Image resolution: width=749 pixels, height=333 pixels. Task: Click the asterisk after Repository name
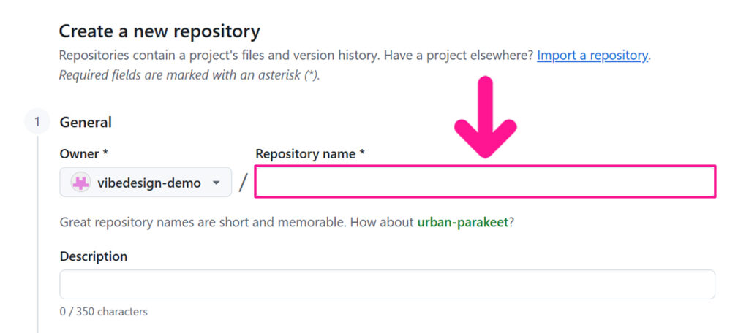pos(361,154)
